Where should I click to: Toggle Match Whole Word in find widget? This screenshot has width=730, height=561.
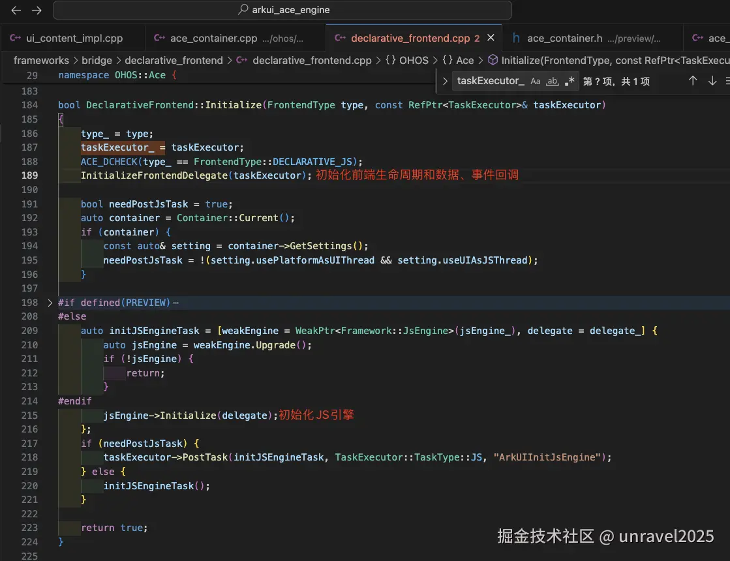[552, 82]
